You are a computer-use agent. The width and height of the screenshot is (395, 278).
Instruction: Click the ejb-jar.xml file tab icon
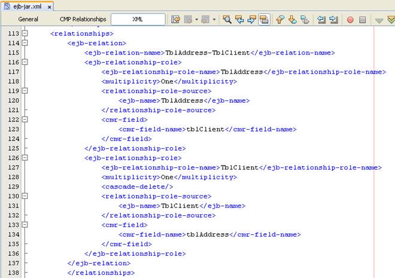coord(7,6)
